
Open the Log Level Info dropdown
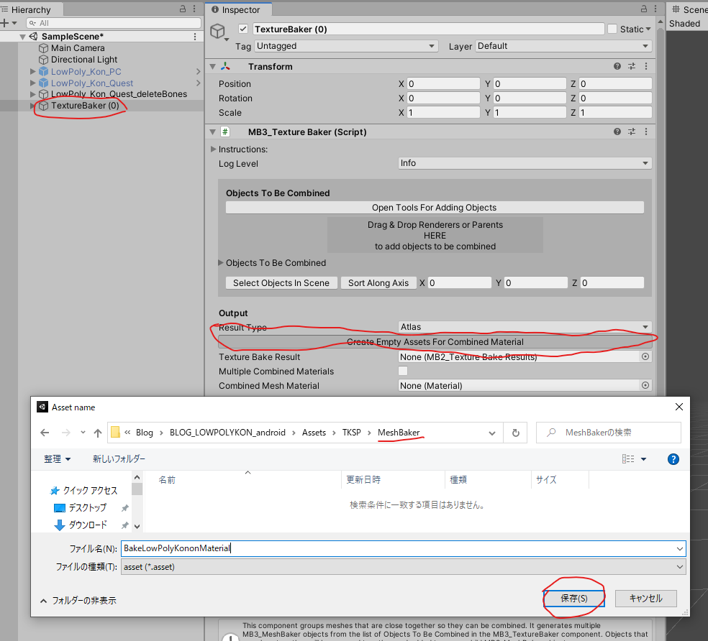coord(525,163)
